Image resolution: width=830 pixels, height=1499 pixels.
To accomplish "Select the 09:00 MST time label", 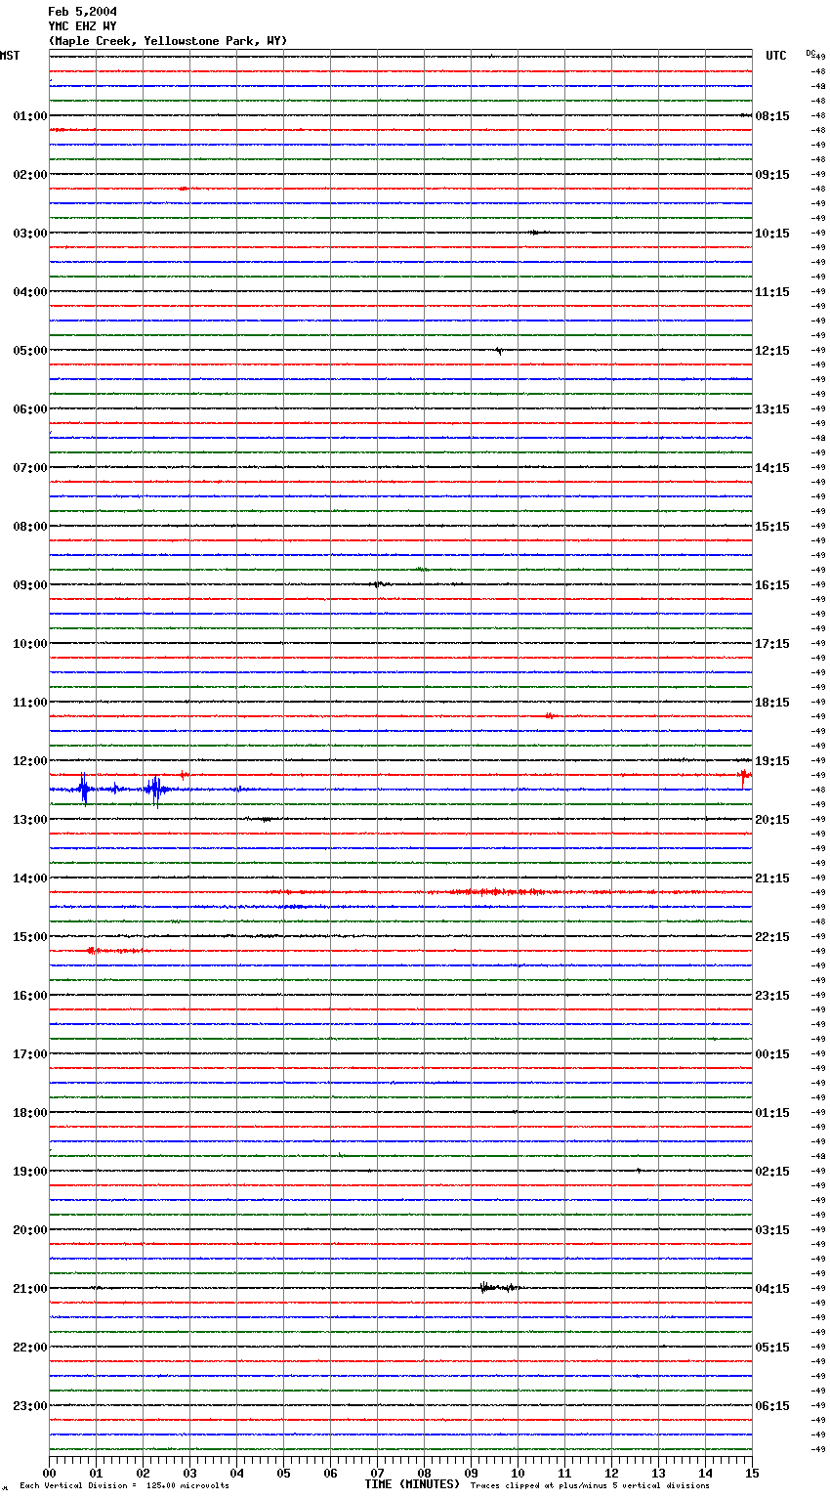I will [30, 585].
